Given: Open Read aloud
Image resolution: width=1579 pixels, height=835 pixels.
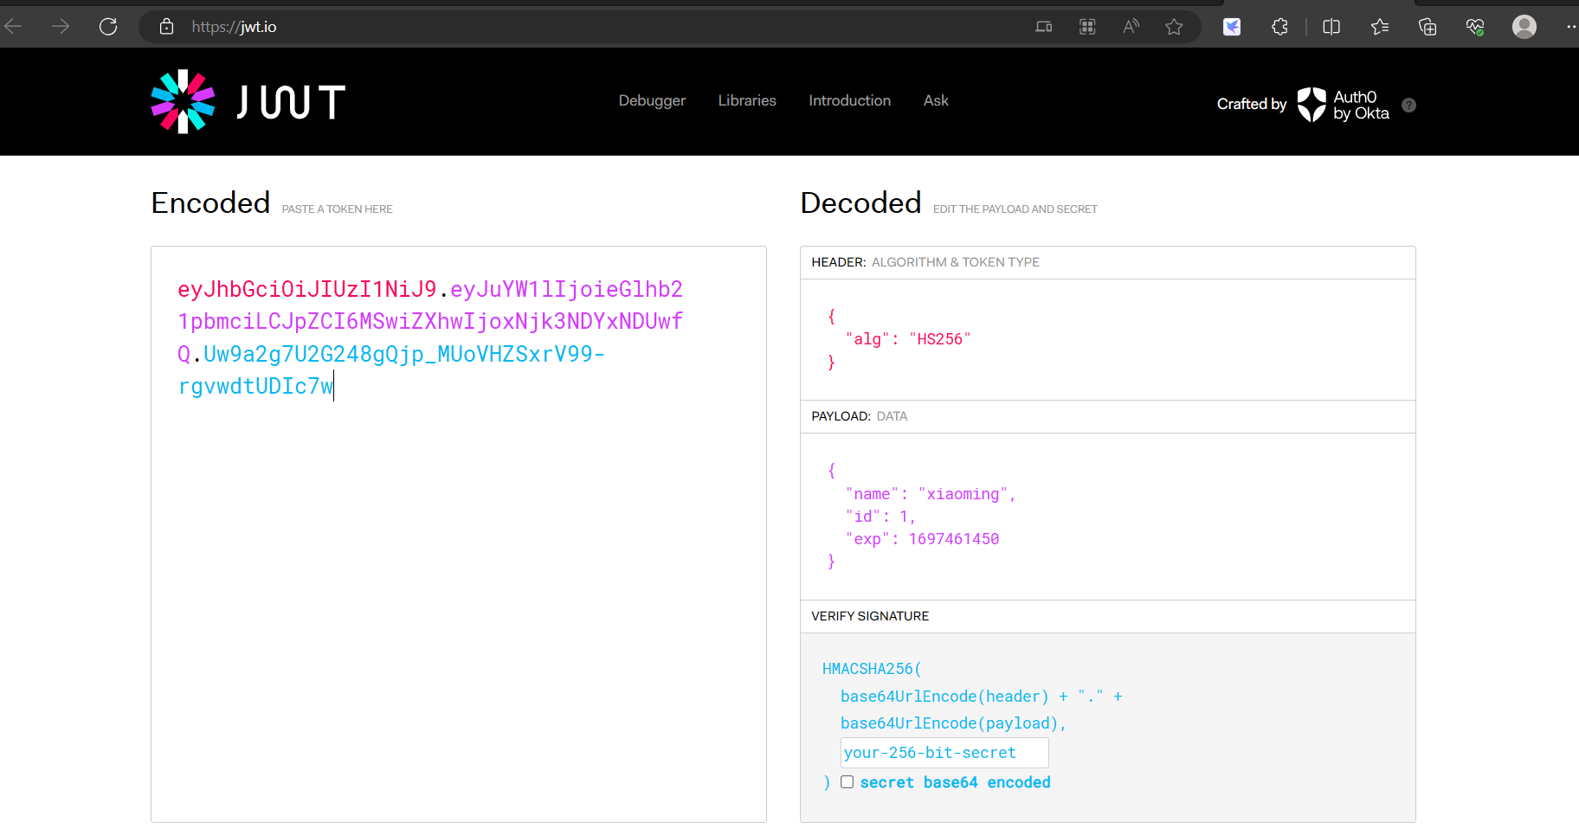Looking at the screenshot, I should [1131, 27].
